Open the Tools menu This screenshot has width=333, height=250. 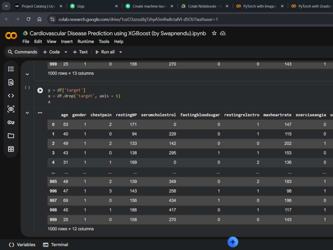104,41
